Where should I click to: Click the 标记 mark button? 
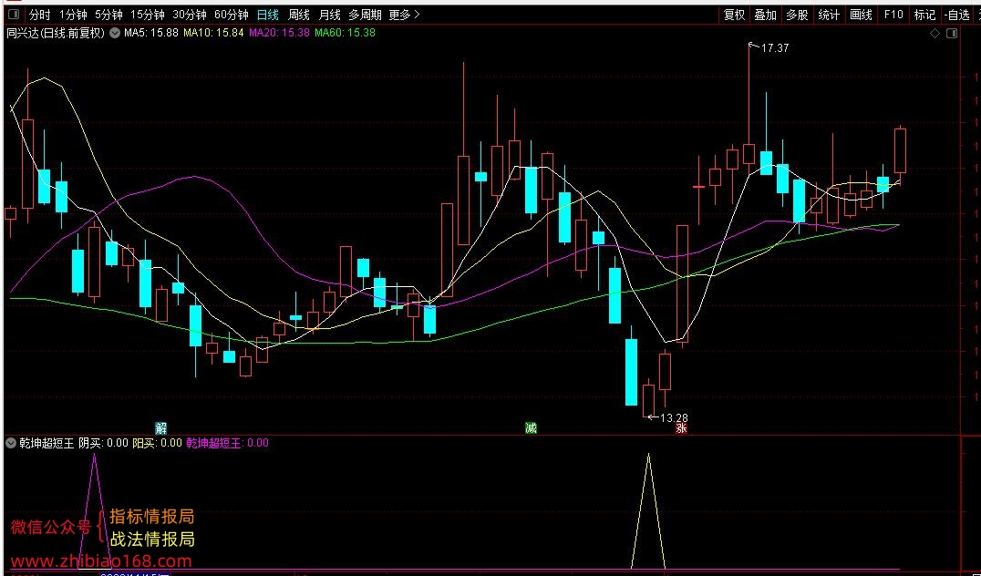(924, 15)
